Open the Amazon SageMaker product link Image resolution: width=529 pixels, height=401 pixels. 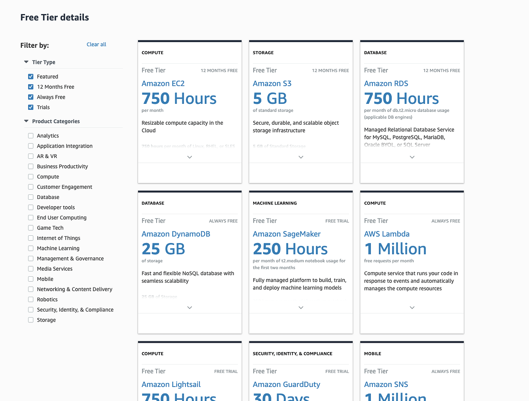click(x=287, y=234)
